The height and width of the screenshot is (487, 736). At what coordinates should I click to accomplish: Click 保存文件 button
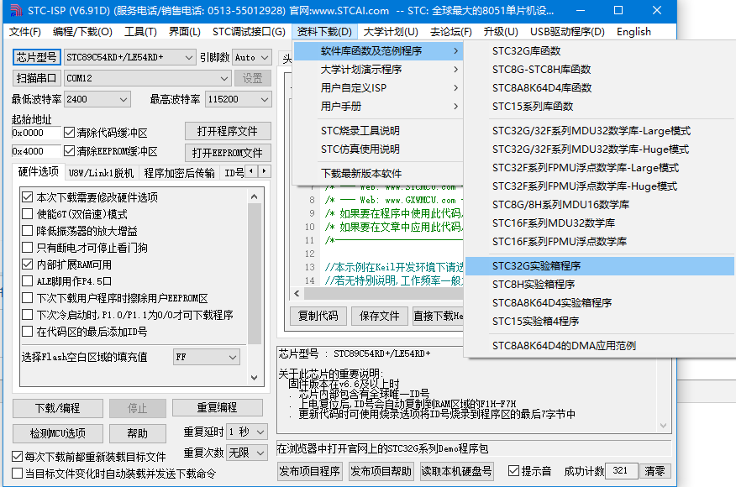[379, 317]
